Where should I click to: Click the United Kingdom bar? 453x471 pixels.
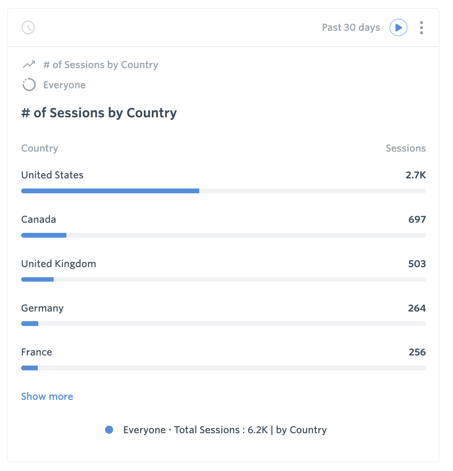[x=37, y=279]
